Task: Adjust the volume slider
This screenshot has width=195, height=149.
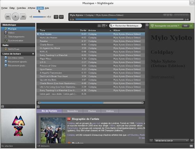Action: [x=39, y=17]
